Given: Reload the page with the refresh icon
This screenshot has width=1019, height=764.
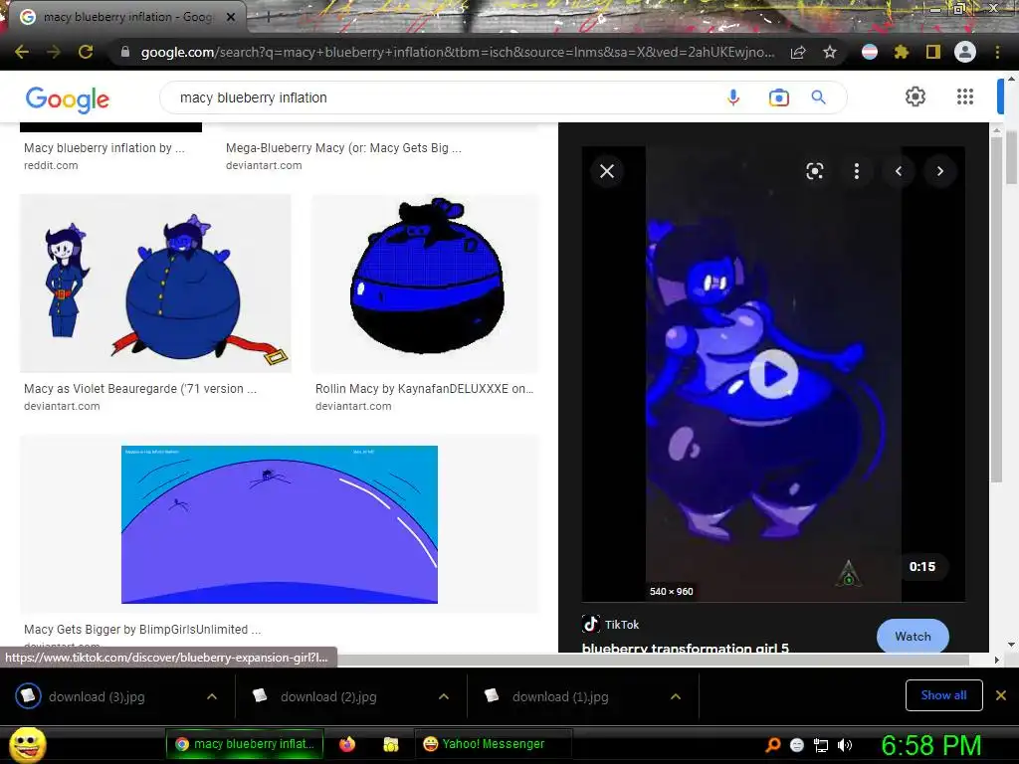Looking at the screenshot, I should [86, 52].
